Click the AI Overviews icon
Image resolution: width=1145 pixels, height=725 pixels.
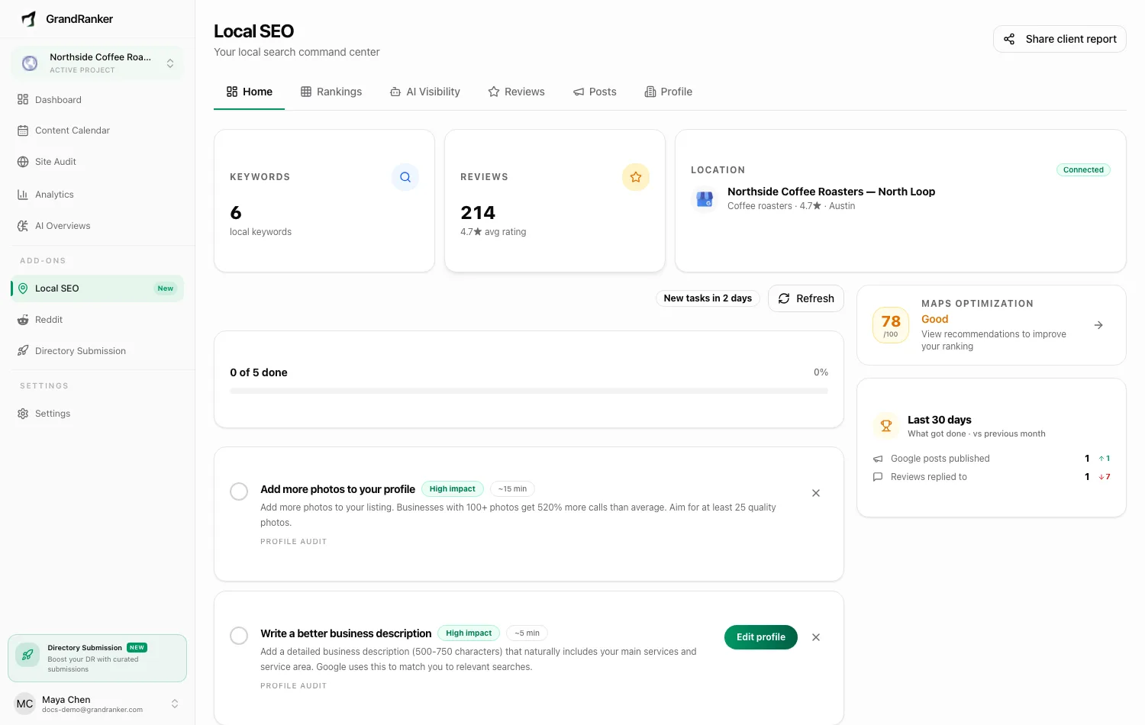[23, 226]
